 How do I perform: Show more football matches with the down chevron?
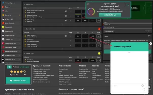pyautogui.click(x=62, y=24)
